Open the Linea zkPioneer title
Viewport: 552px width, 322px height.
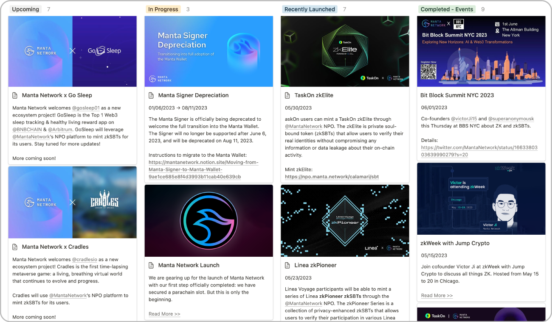tap(315, 265)
